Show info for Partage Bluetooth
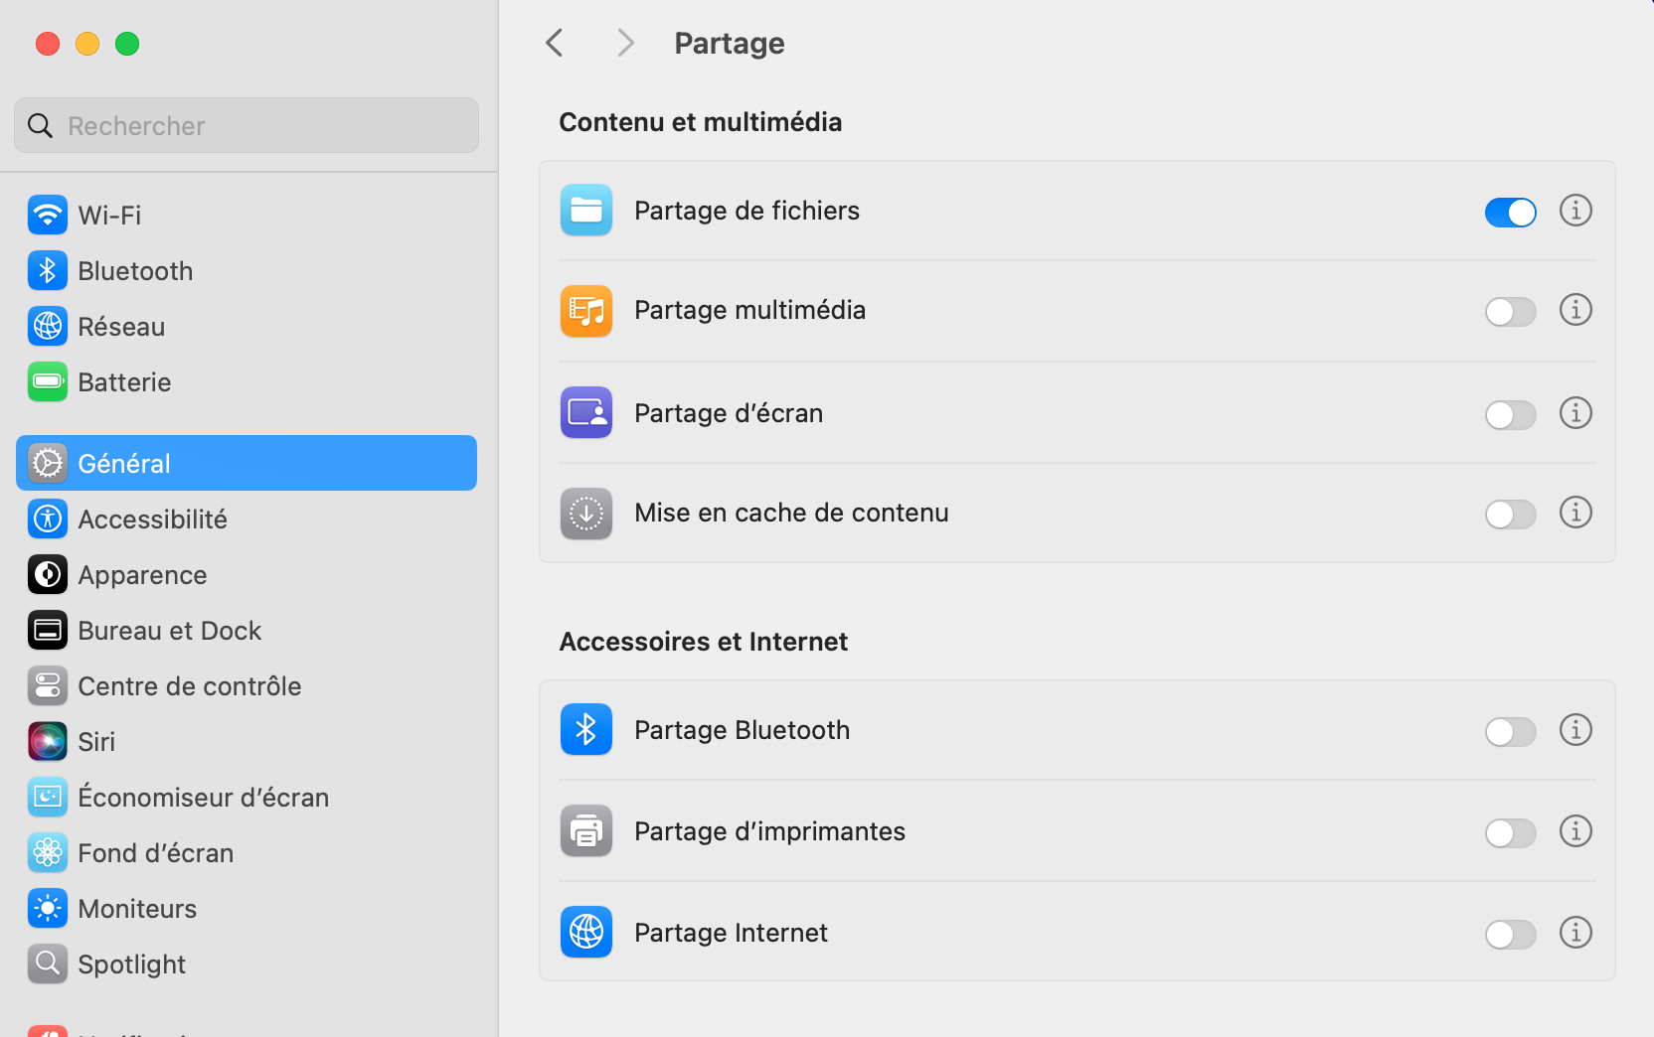 [1575, 730]
